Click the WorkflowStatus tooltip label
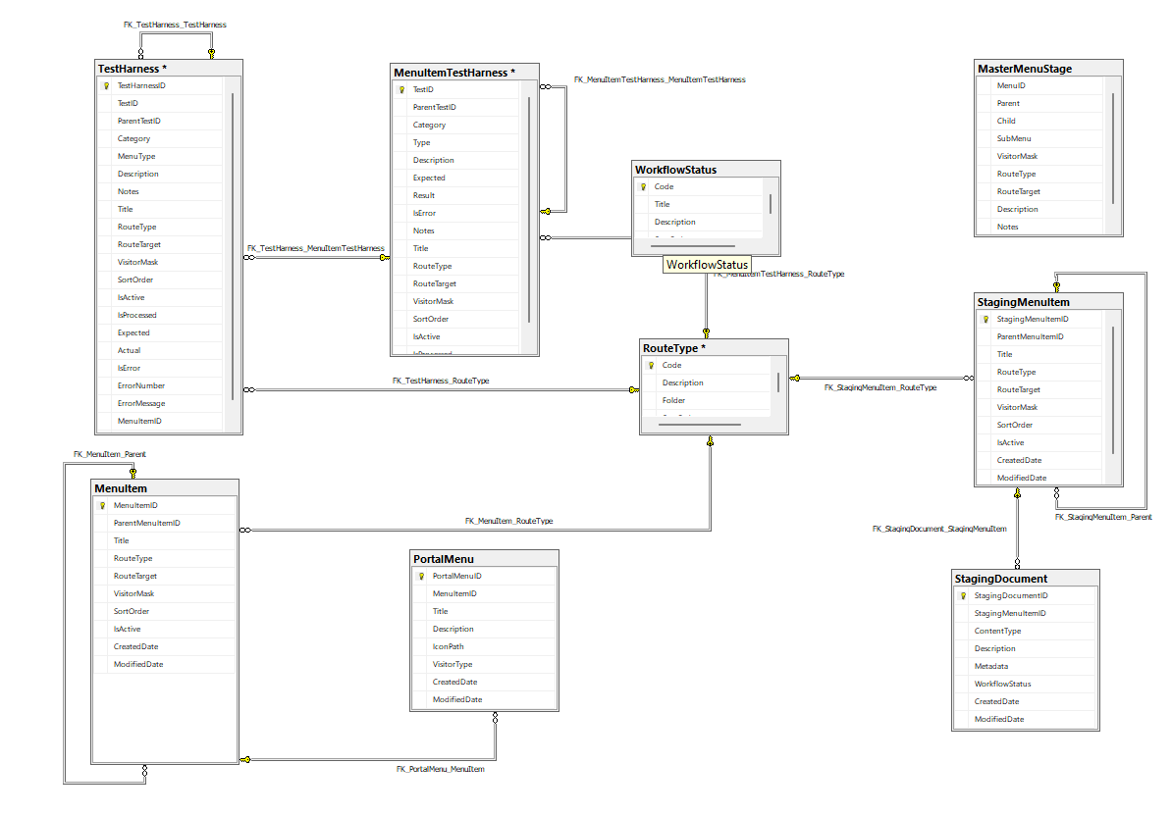Viewport: 1171px width, 815px height. pos(708,264)
